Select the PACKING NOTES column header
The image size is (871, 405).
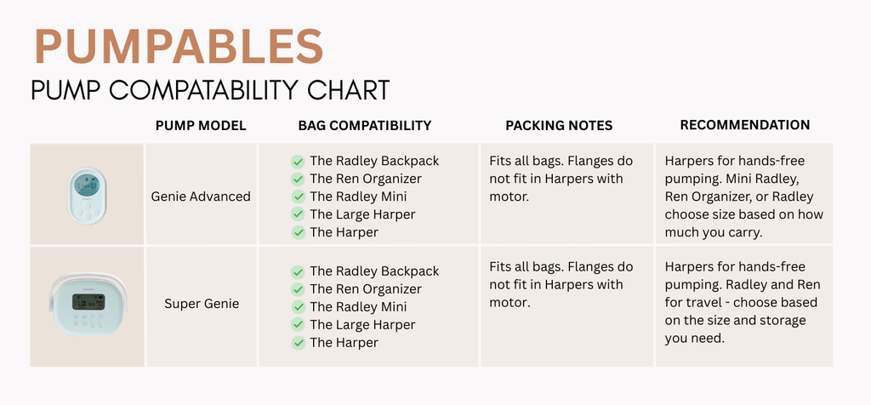click(559, 126)
